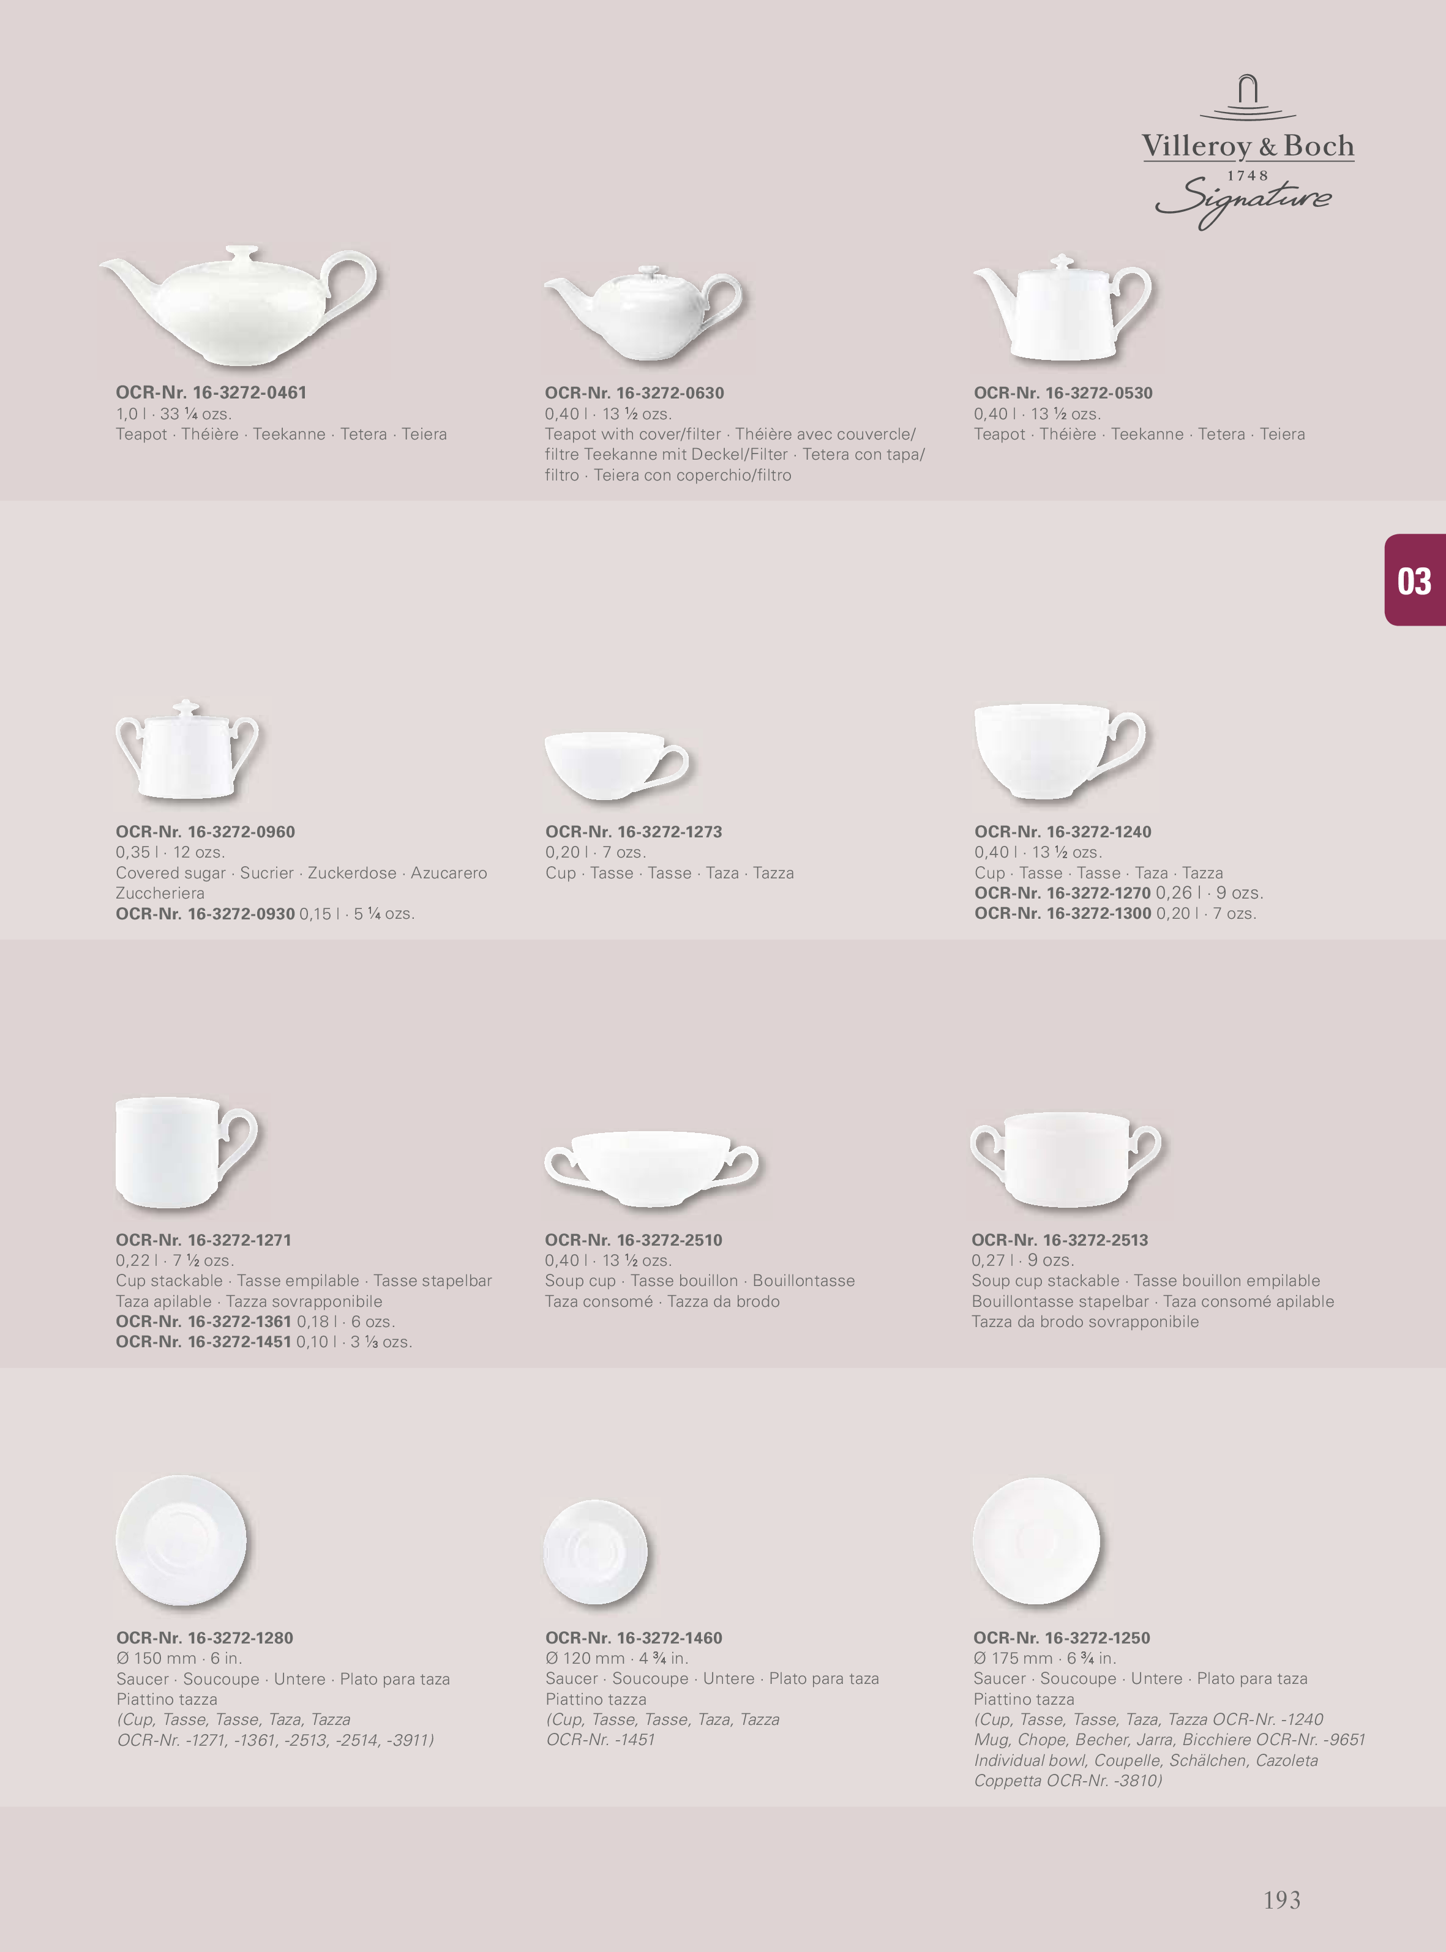Click the OCR-Nr. 16-3272-0930 reference

tap(205, 913)
